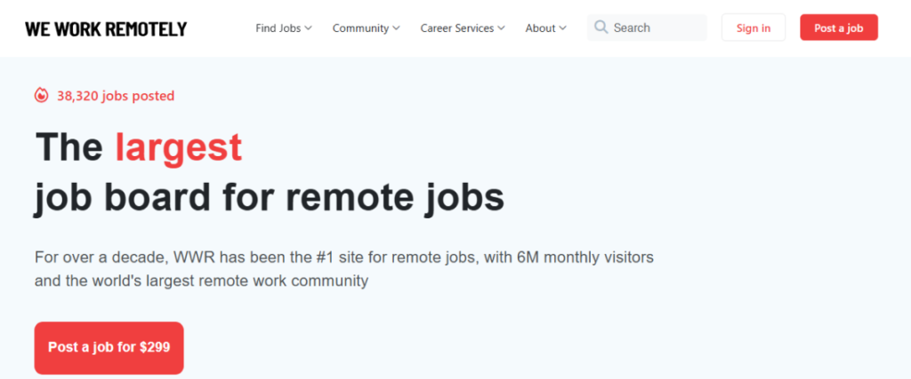This screenshot has height=379, width=911.
Task: Expand the Community chevron arrow
Action: click(396, 28)
